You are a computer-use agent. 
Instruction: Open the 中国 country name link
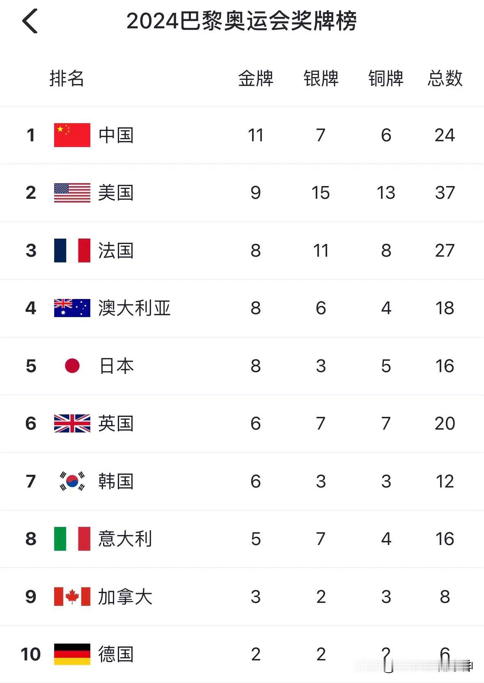coord(116,135)
